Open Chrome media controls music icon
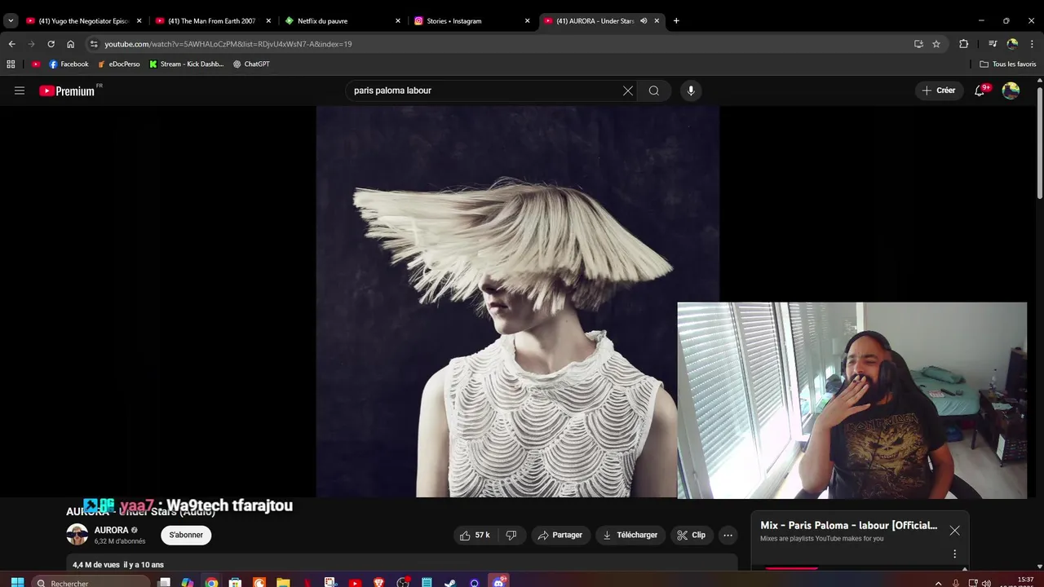The image size is (1044, 587). [x=993, y=44]
